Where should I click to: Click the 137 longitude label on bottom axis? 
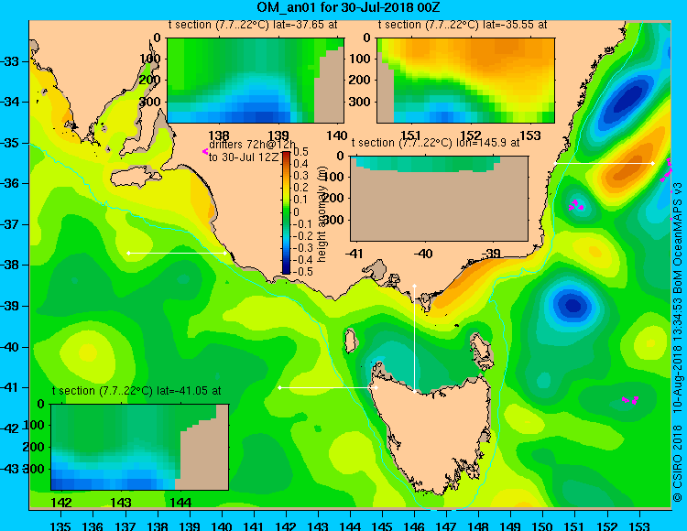(x=125, y=525)
